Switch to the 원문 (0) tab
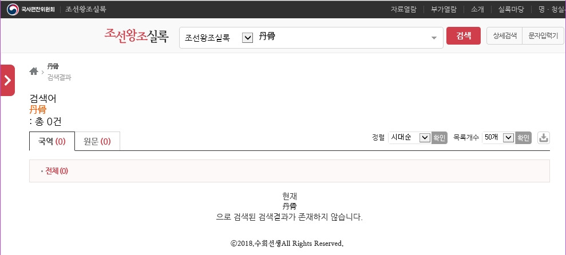This screenshot has height=255, width=566. pyautogui.click(x=97, y=141)
